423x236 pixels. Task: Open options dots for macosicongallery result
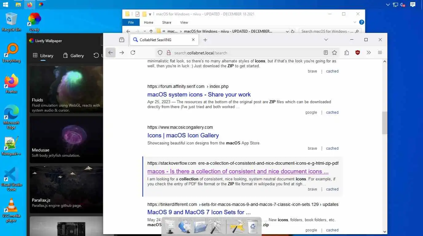[x=322, y=148]
